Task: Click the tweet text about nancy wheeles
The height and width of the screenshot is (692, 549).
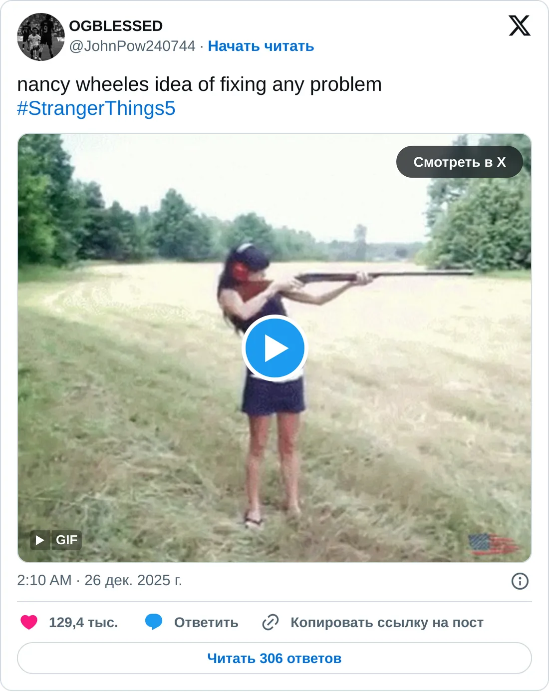Action: click(x=199, y=84)
